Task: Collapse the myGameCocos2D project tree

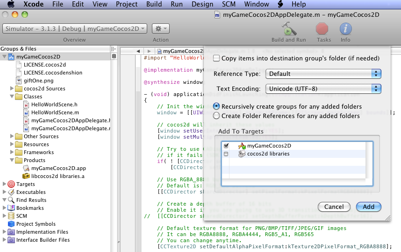Action: pyautogui.click(x=4, y=57)
